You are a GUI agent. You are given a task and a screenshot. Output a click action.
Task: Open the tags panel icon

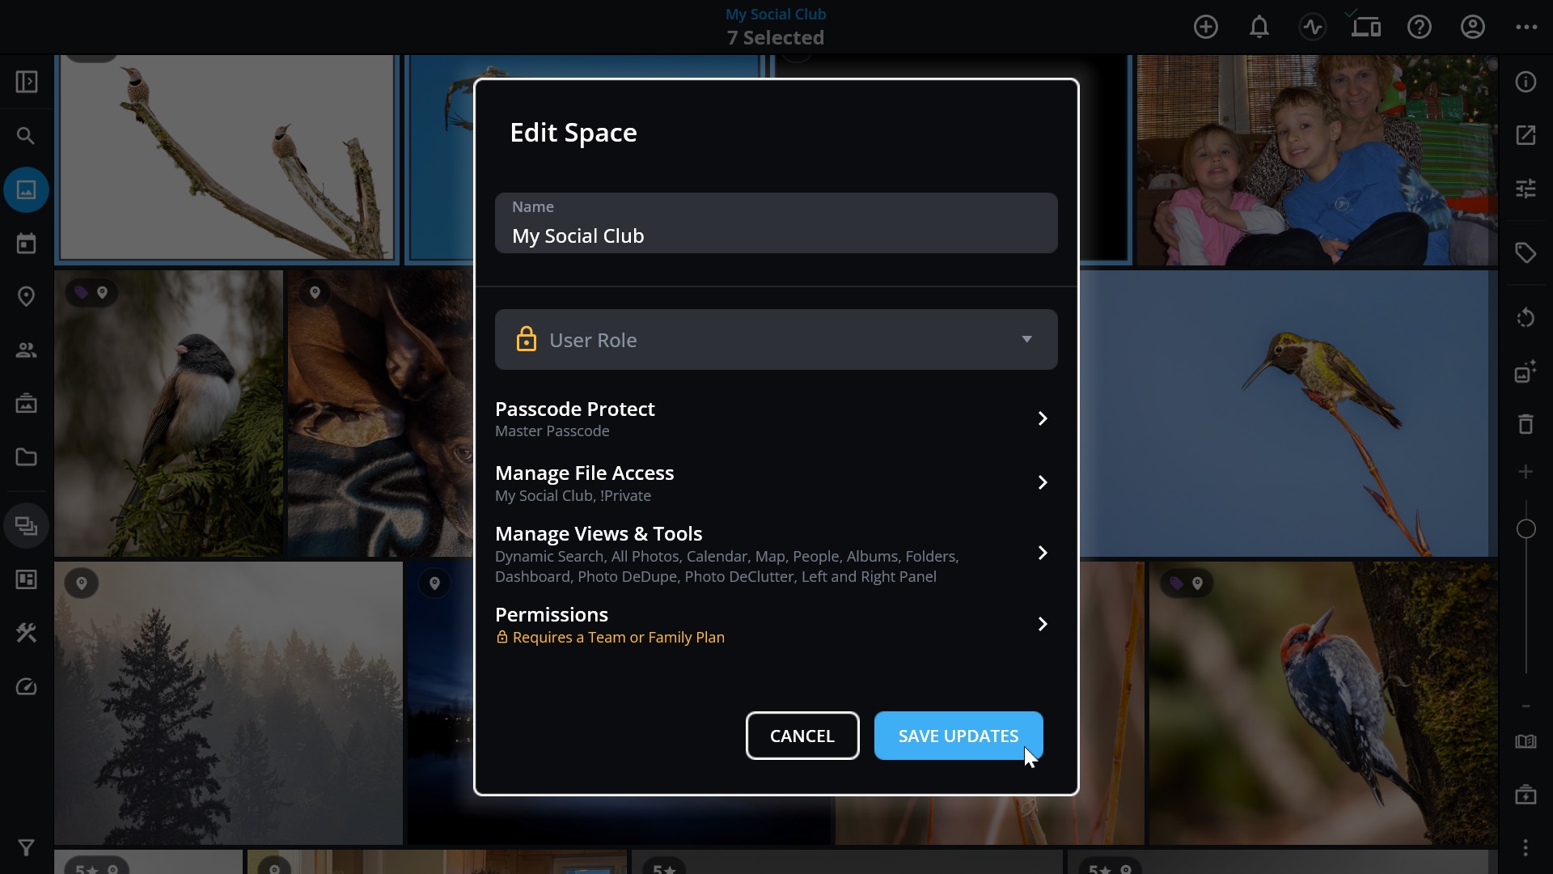(x=1525, y=253)
